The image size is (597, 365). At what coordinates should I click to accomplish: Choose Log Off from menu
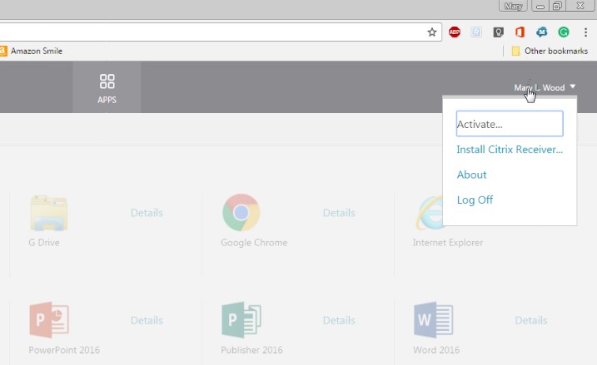click(475, 200)
